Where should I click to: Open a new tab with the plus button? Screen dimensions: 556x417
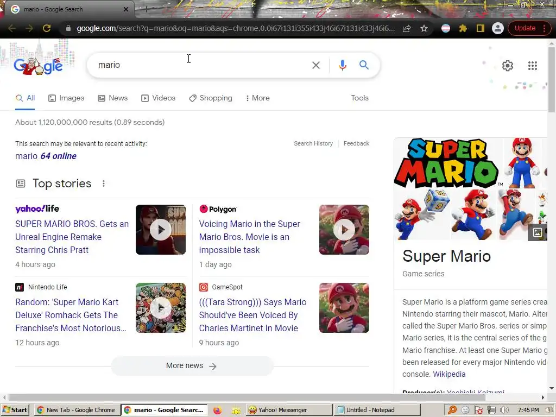coord(146,9)
